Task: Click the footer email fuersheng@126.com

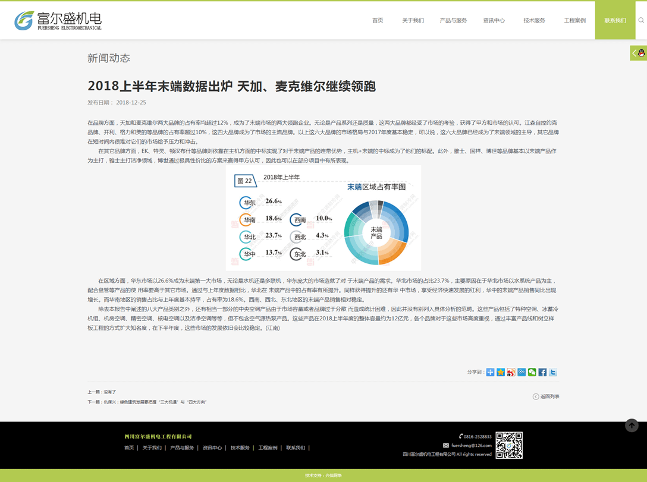Action: [x=471, y=445]
